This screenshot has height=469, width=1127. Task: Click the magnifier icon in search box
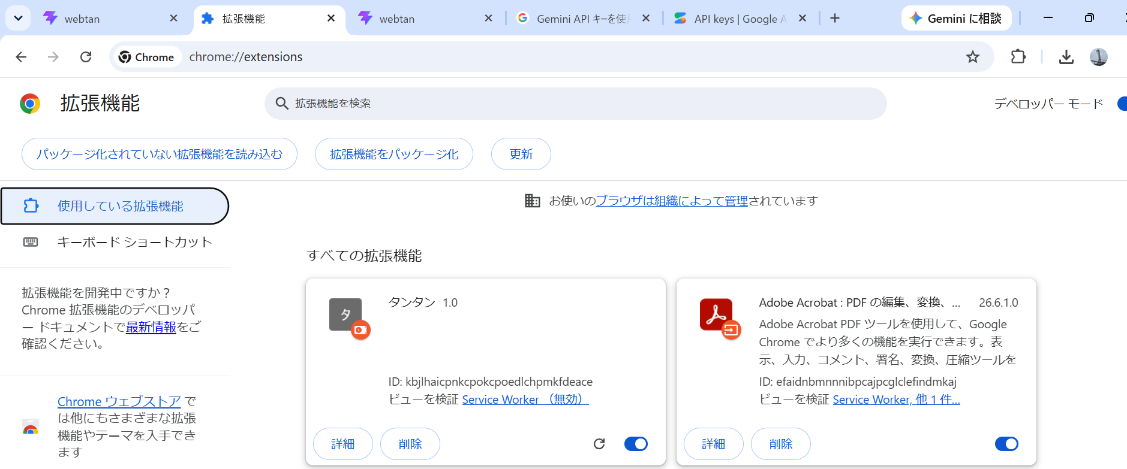[282, 104]
